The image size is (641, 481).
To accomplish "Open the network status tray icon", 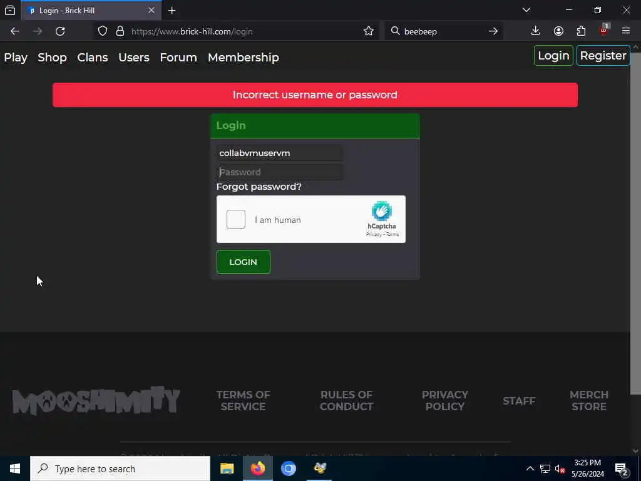I will point(545,468).
